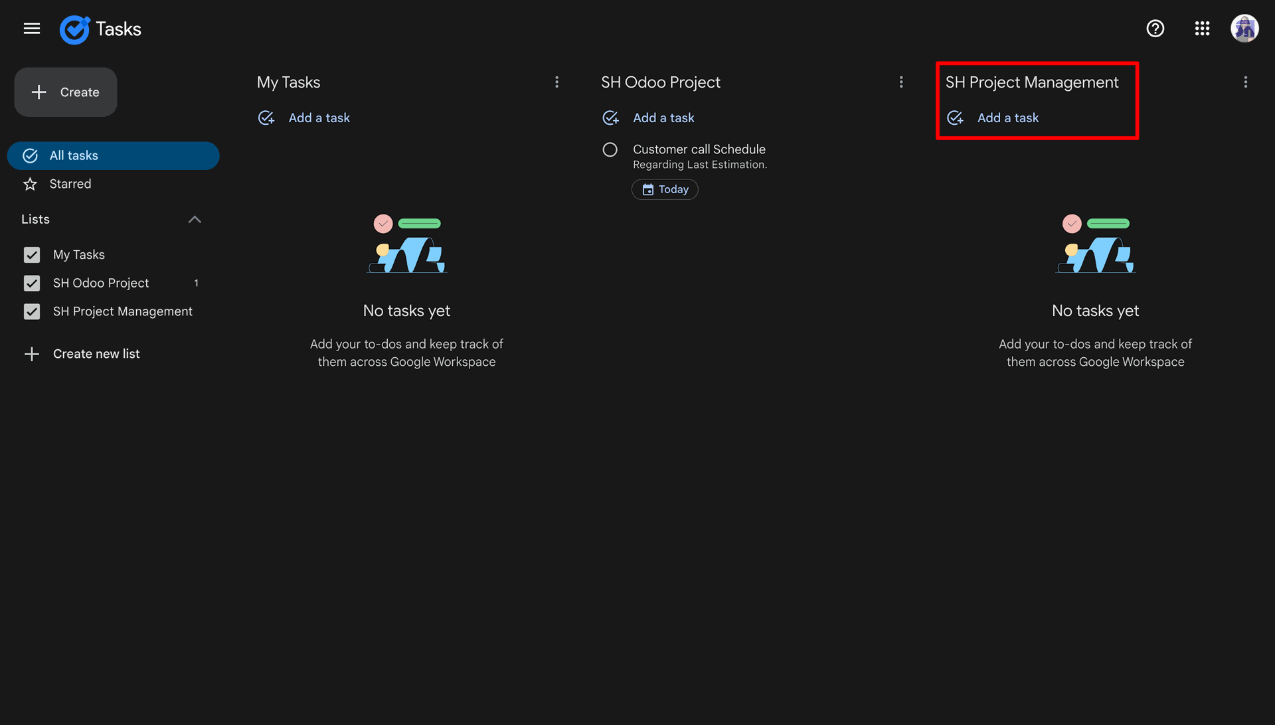Open the Google apps grid
1275x725 pixels.
1202,29
